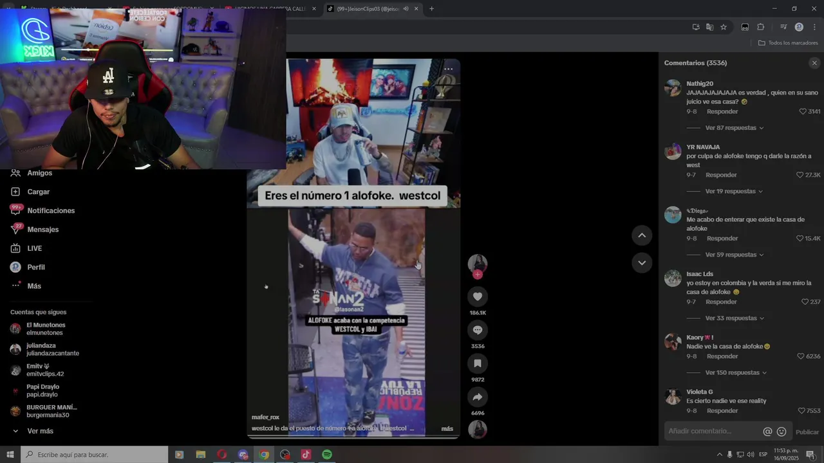Bookmark the video with the 9872 save icon
Screen dimensions: 824x463
pos(477,363)
